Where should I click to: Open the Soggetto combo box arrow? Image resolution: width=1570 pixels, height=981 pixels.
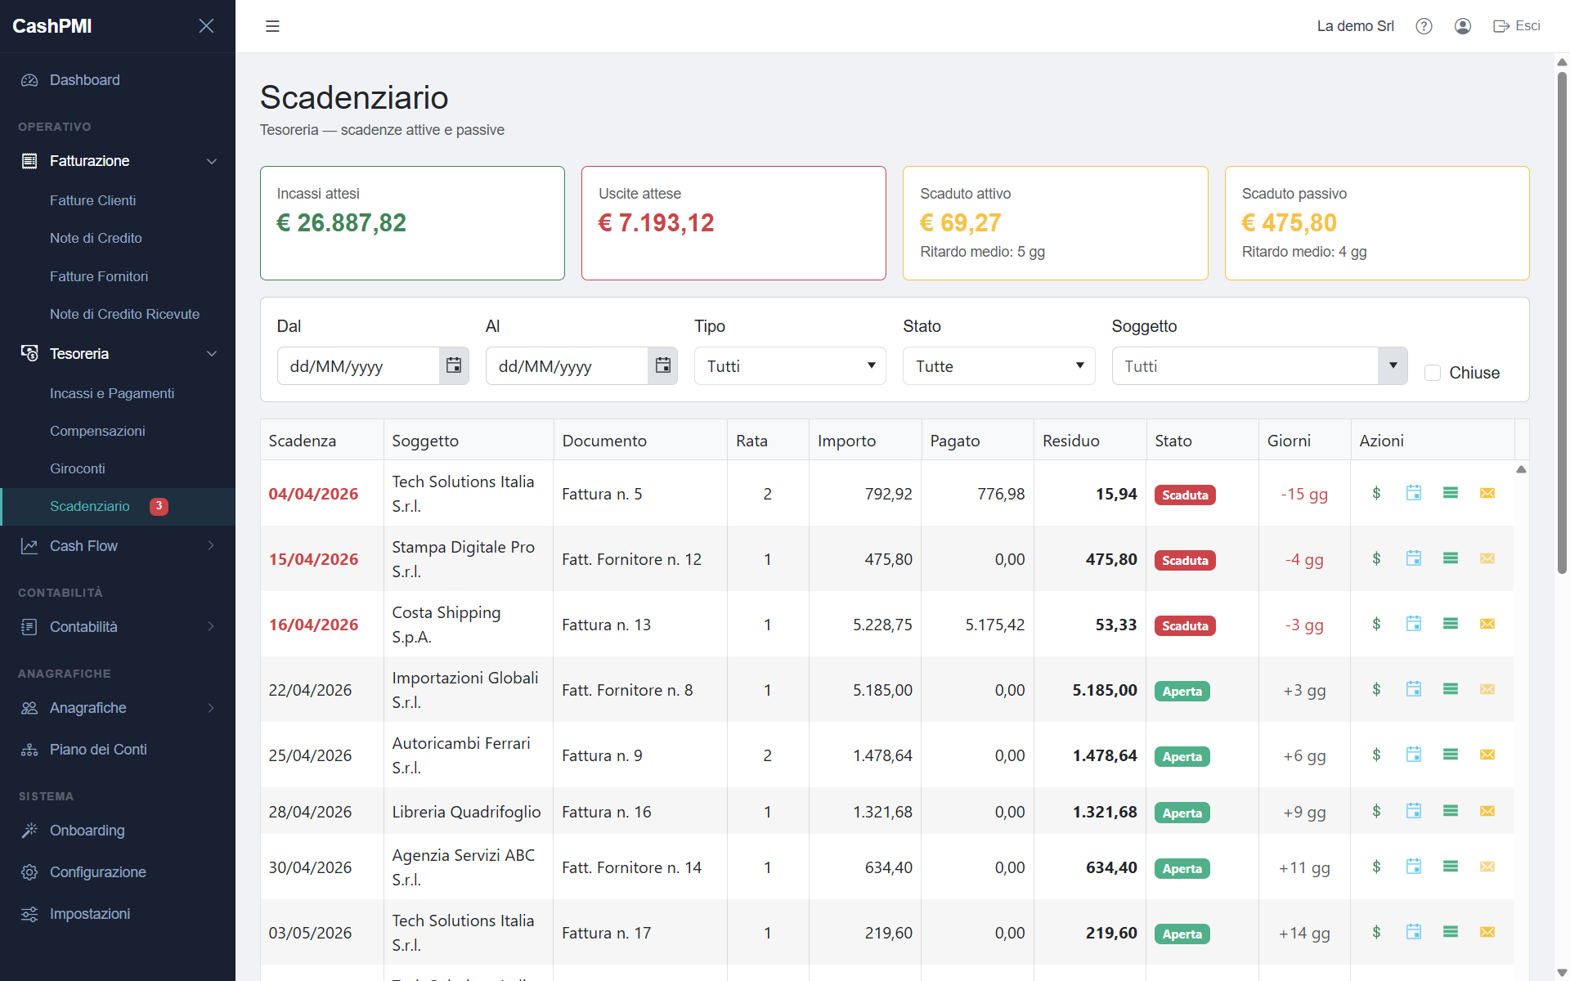click(x=1393, y=365)
